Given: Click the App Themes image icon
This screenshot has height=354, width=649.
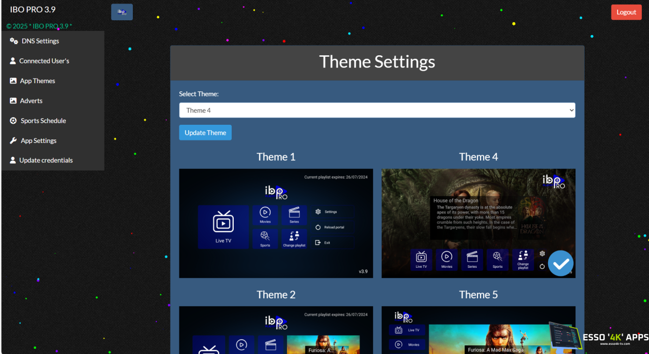Looking at the screenshot, I should [x=13, y=81].
